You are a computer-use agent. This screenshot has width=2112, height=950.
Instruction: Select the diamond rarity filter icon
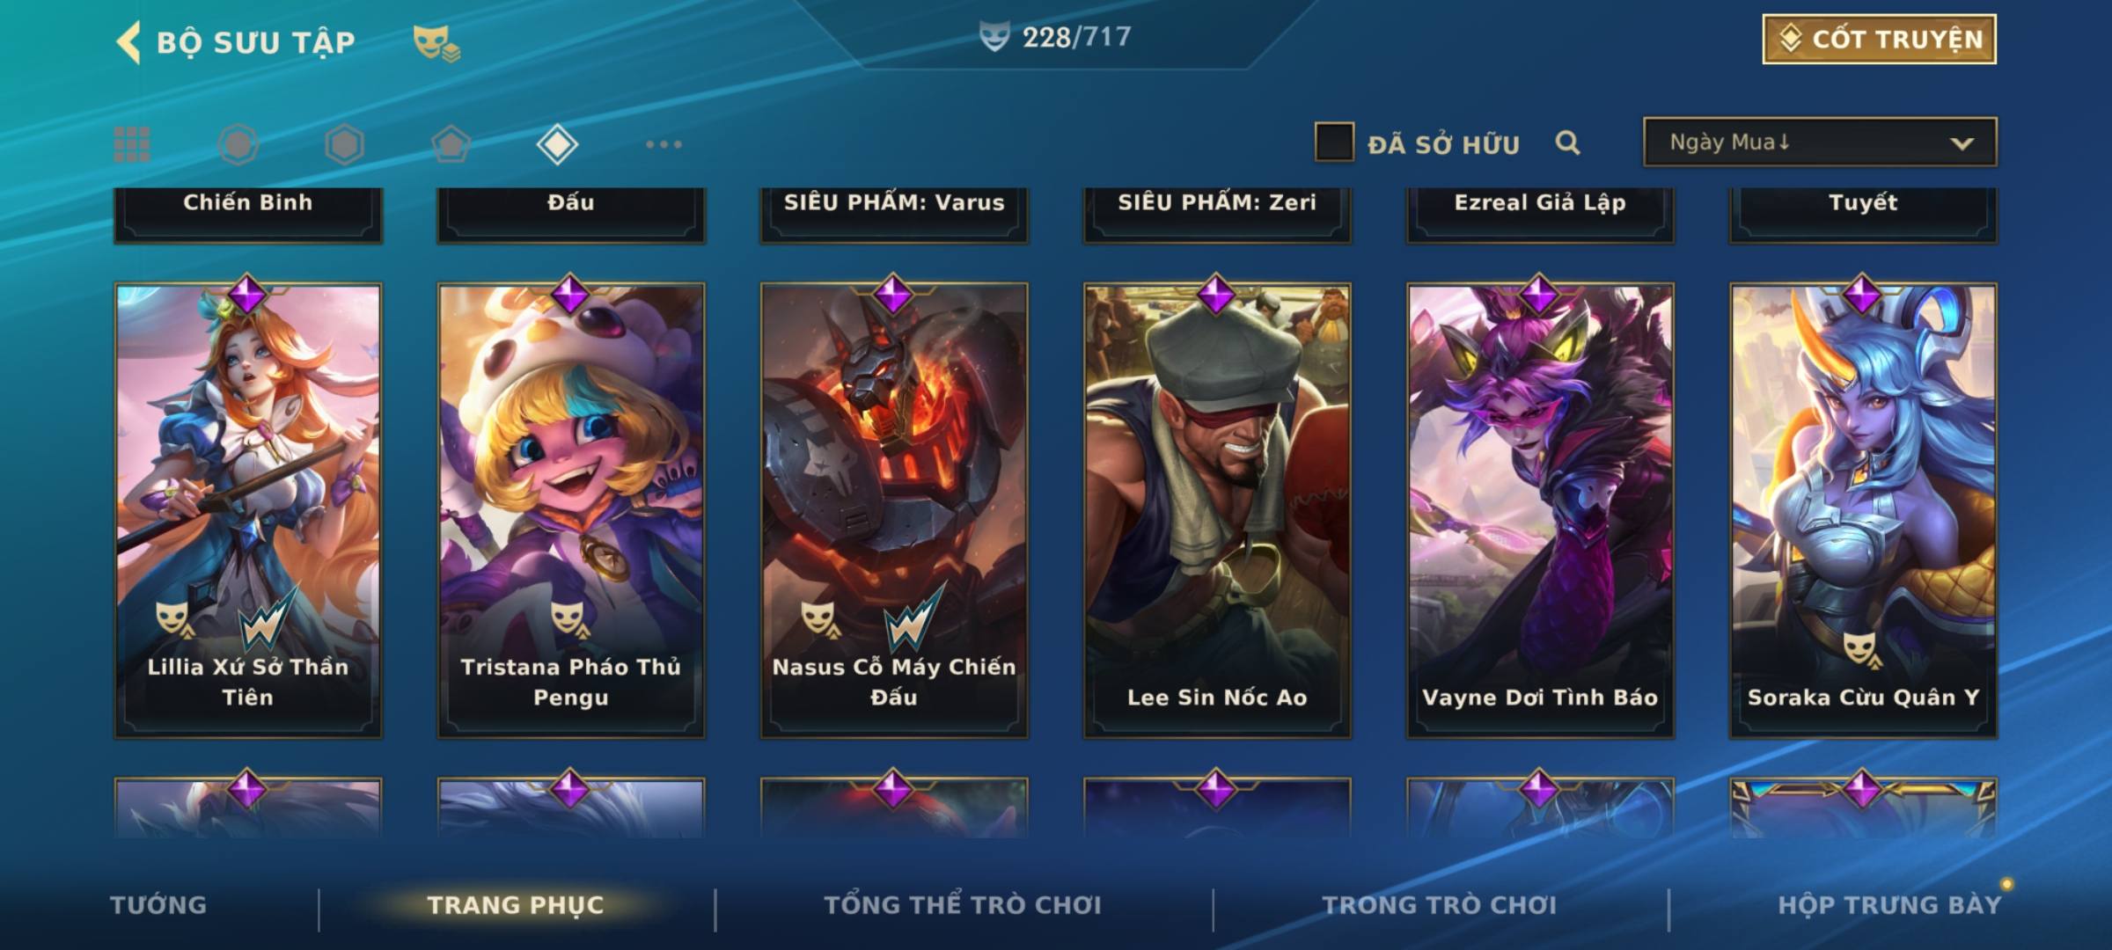coord(557,144)
